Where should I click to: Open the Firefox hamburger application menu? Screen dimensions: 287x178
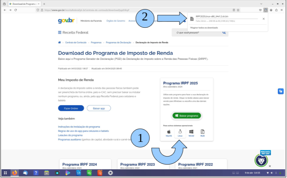tap(282, 10)
